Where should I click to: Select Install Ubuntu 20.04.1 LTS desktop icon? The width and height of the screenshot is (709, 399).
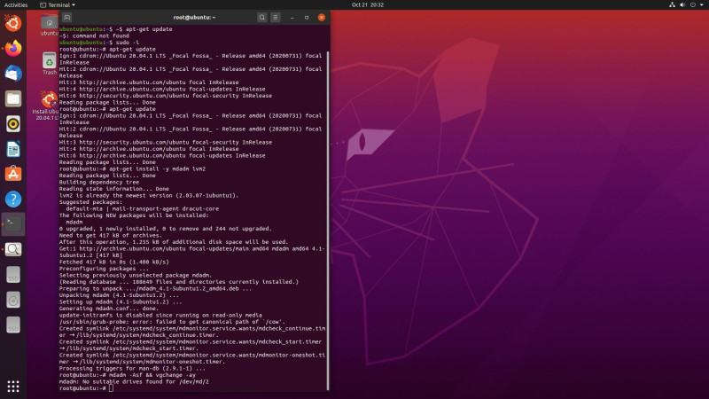pos(46,106)
